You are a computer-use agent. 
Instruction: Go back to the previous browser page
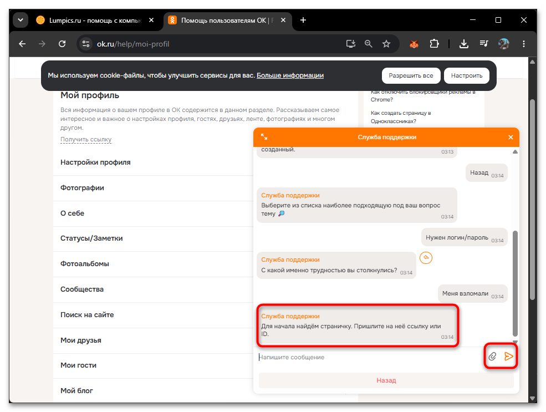point(22,44)
